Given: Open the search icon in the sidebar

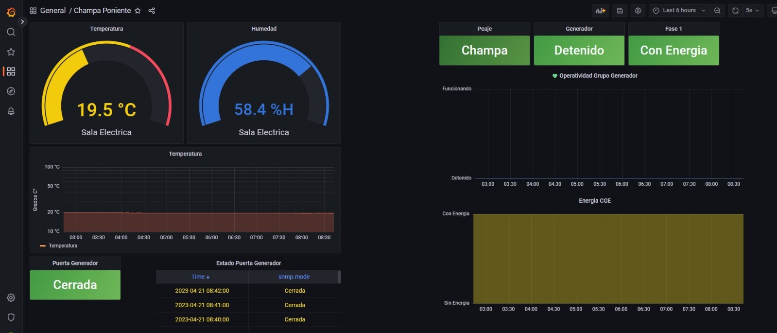Looking at the screenshot, I should (11, 32).
